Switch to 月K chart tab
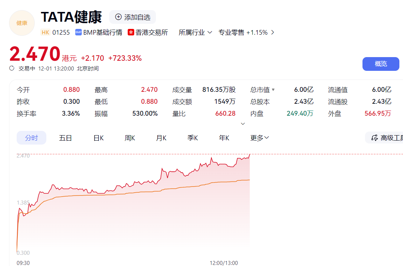This screenshot has width=403, height=266. [x=161, y=138]
